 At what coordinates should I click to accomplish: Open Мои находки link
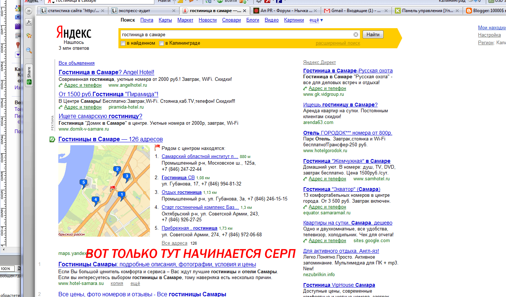pos(492,27)
